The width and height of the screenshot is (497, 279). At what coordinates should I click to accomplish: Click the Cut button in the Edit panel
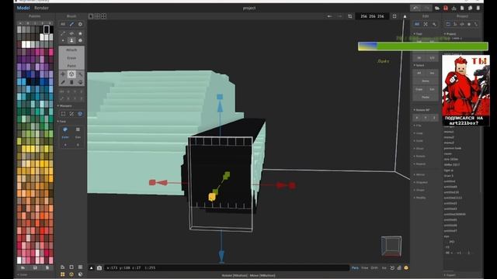(432, 89)
